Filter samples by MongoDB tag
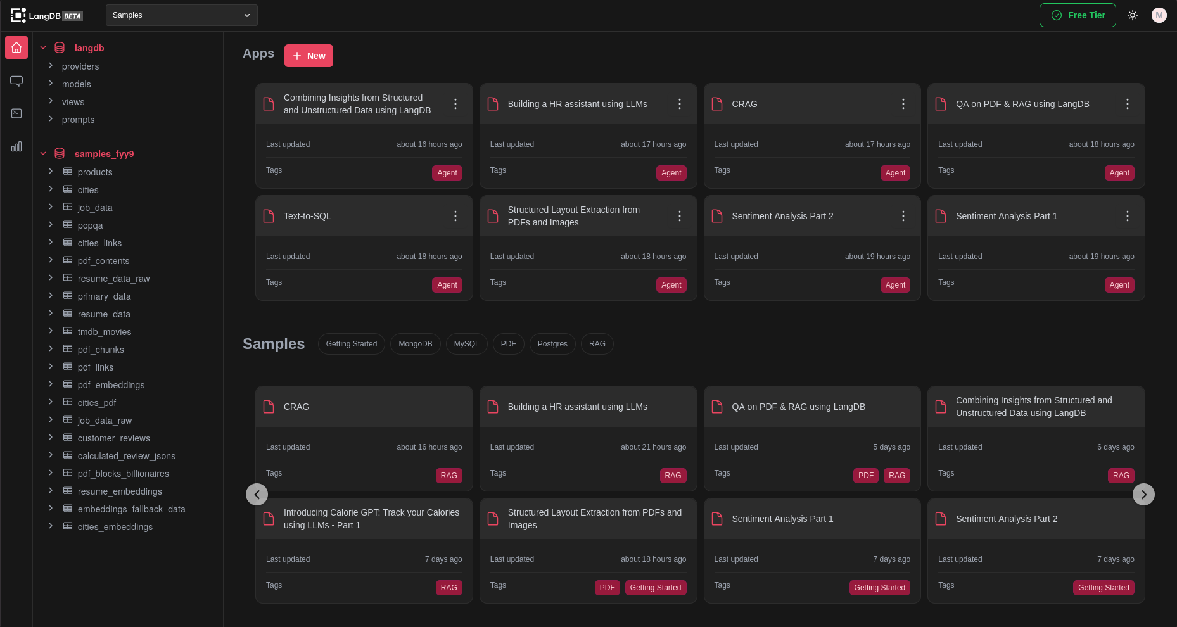The image size is (1177, 627). tap(416, 344)
